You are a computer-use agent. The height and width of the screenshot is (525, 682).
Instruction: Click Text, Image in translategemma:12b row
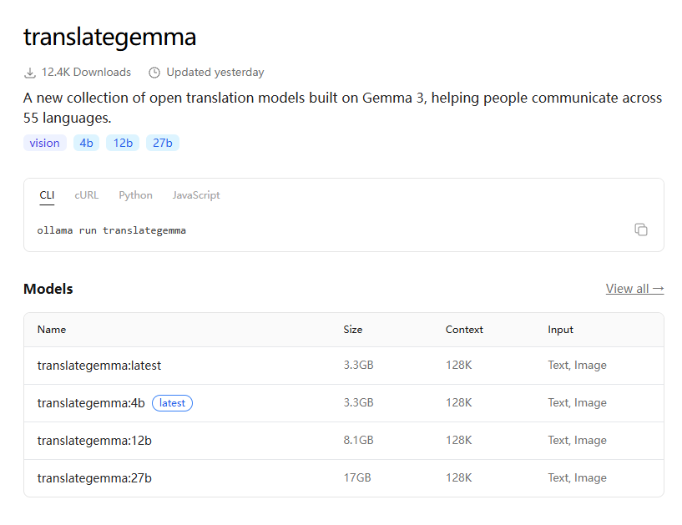577,440
